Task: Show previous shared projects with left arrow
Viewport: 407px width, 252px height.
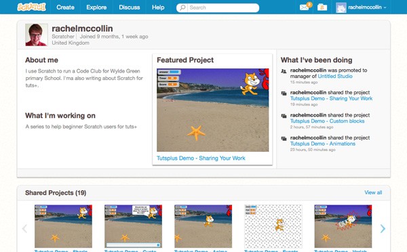Action: [x=24, y=228]
